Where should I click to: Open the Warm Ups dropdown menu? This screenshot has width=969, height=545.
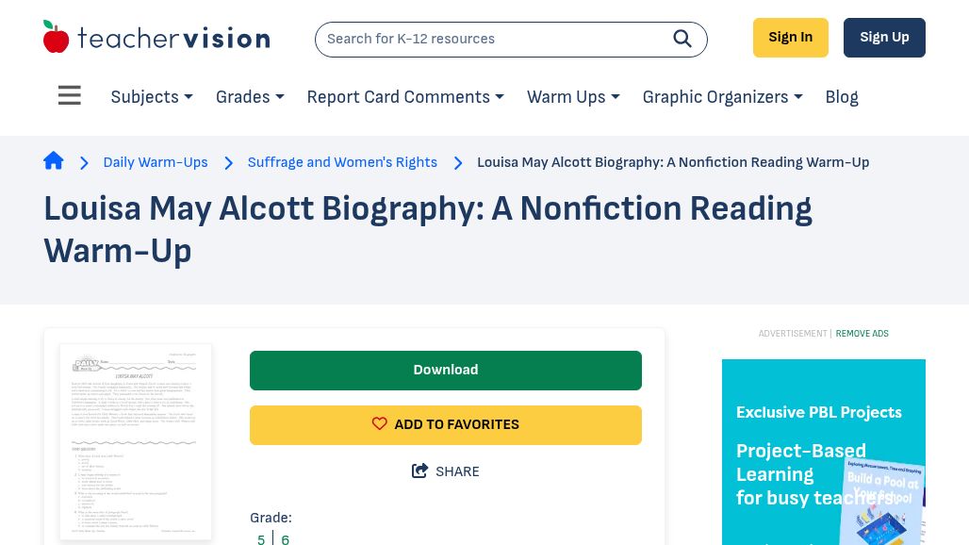(x=573, y=97)
